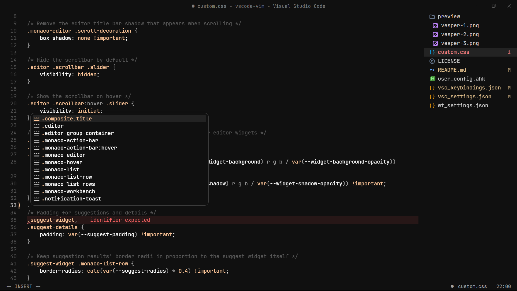Accept the .composite.title suggestion
Viewport: 517px width, 291px height.
pos(119,119)
